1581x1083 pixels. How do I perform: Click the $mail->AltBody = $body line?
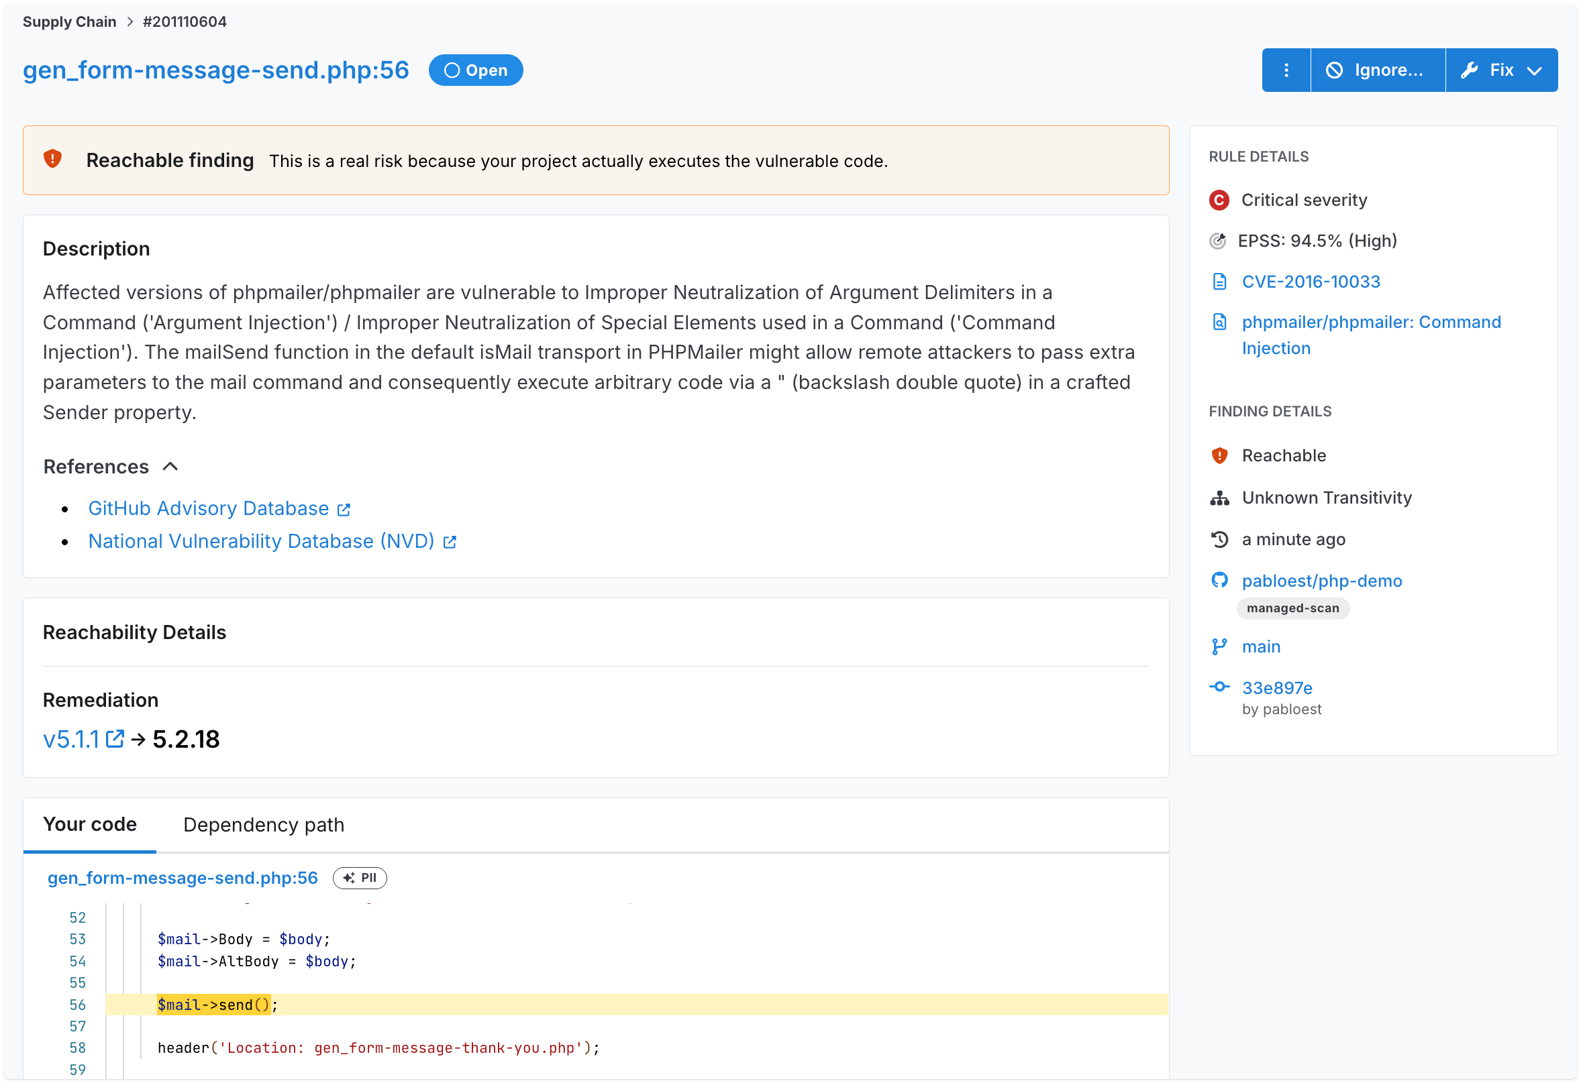[x=256, y=962]
